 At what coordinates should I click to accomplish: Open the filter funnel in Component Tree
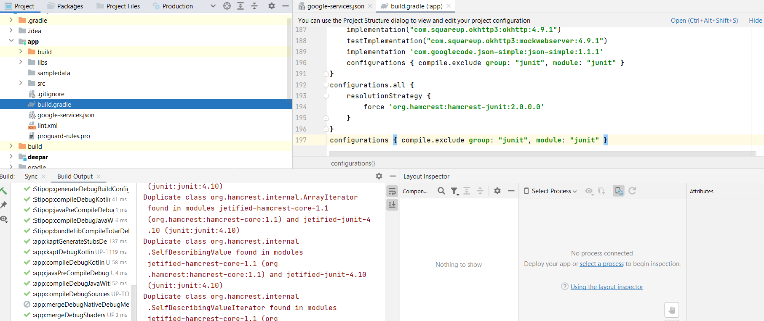[454, 191]
